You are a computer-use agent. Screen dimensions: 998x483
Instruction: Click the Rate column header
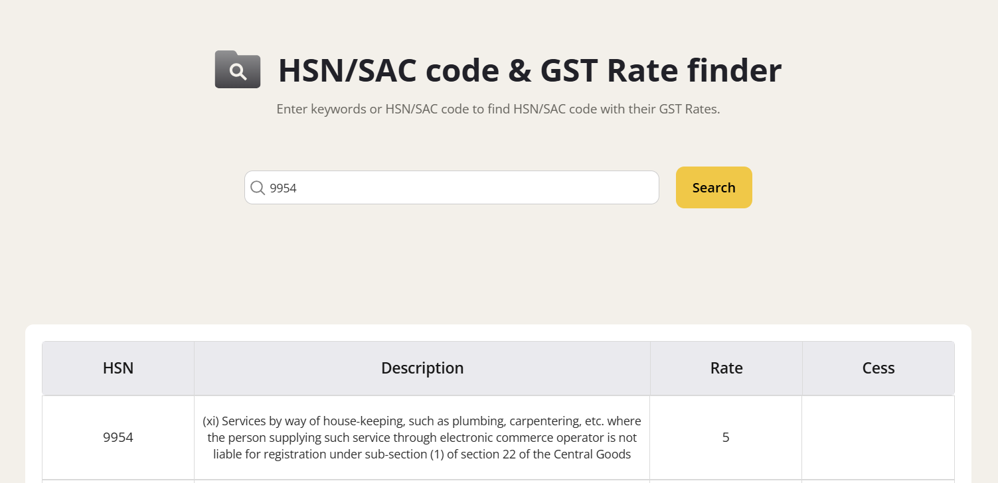[x=726, y=368]
